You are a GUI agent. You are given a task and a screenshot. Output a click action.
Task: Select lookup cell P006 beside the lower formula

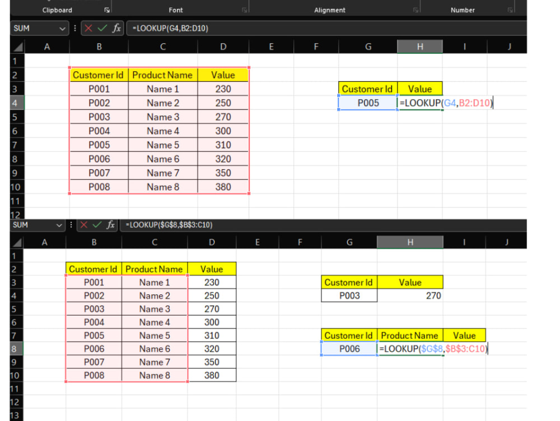coord(349,349)
